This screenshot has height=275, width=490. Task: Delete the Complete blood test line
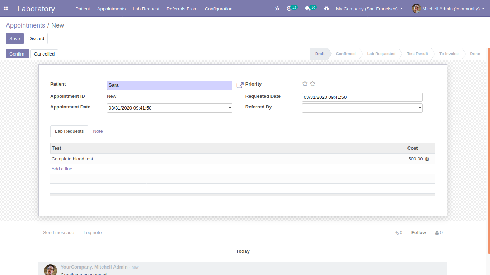pos(427,159)
